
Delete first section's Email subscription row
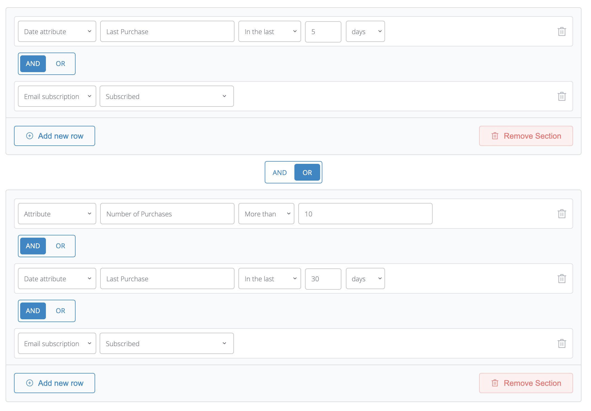[562, 96]
